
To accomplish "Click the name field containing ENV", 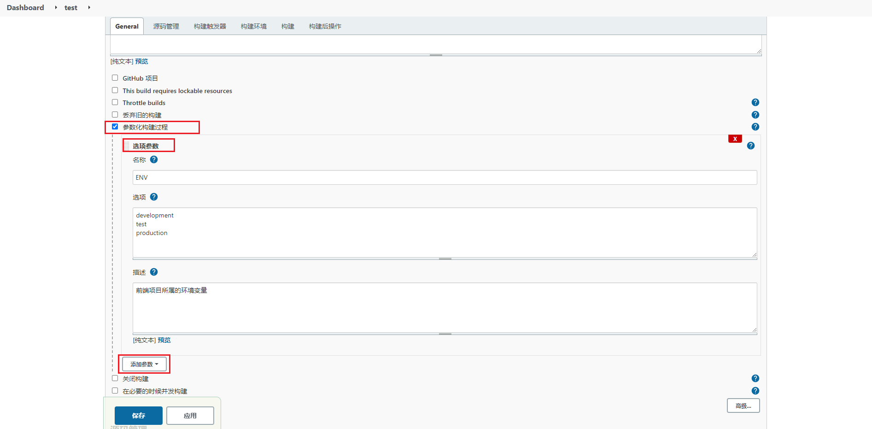I will click(x=445, y=177).
